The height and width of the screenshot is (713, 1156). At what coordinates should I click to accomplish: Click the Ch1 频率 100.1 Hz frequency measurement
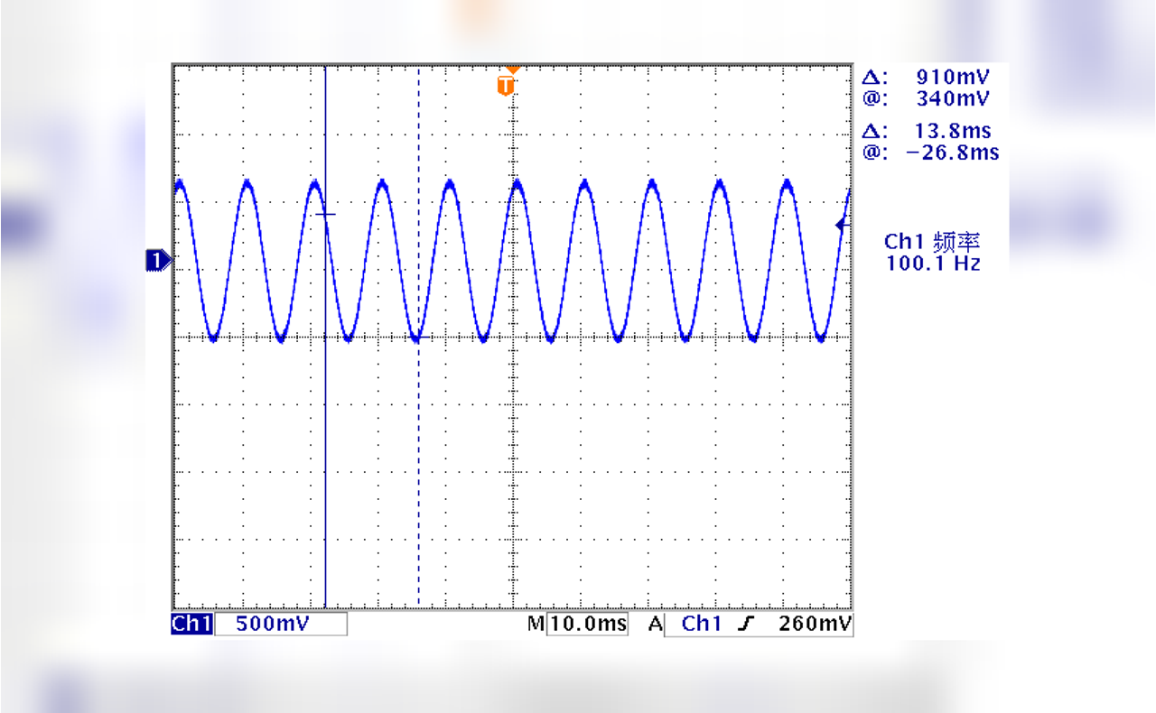coord(935,253)
